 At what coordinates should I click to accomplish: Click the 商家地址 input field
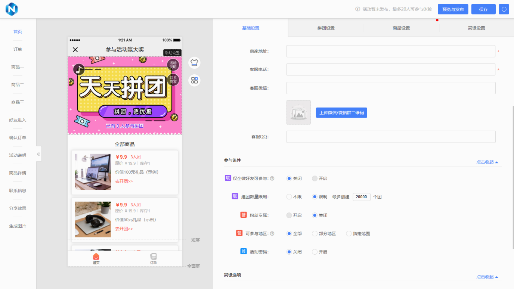click(391, 51)
